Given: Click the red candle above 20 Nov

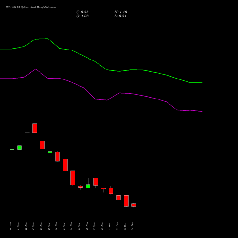Looking at the screenshot, I should (x=58, y=157).
